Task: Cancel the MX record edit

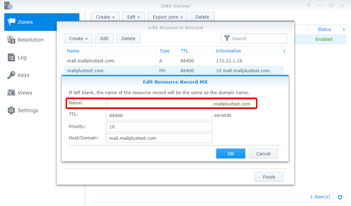Action: (263, 153)
